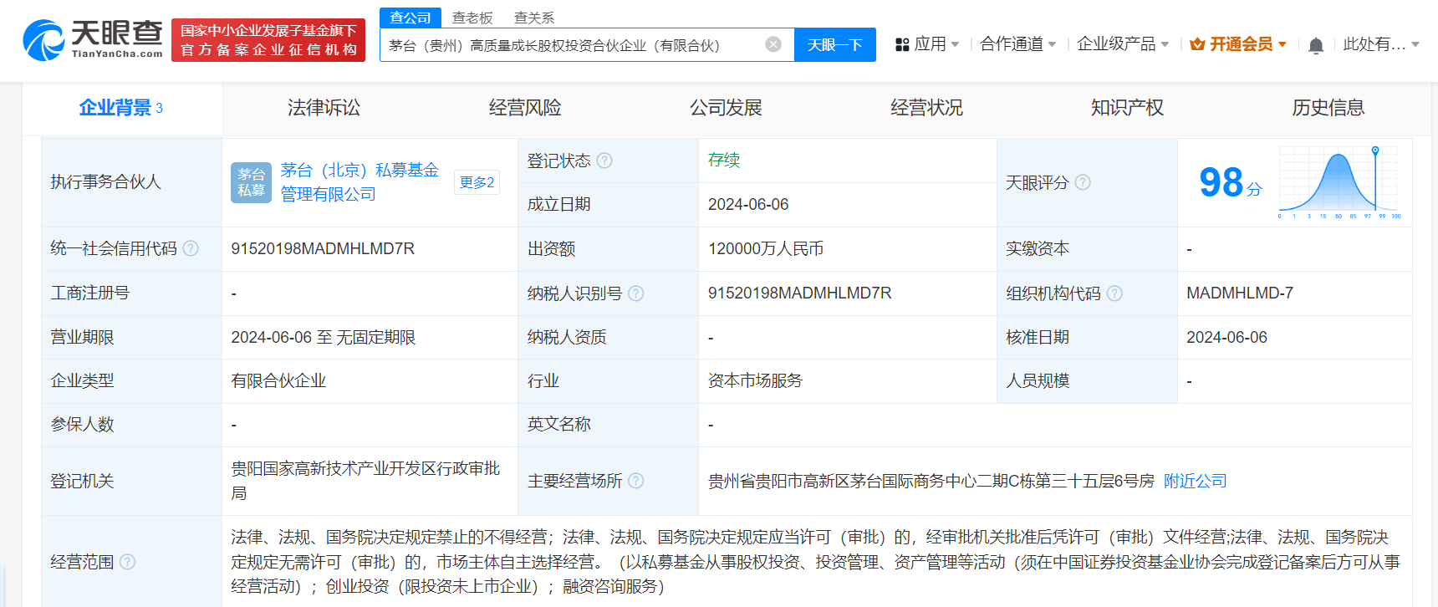Select the 有限合伙企业 company type value
The width and height of the screenshot is (1438, 607).
point(278,380)
